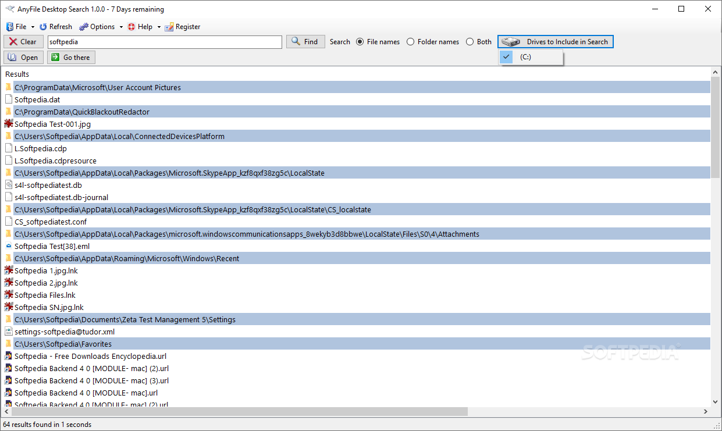This screenshot has height=431, width=722.
Task: Click the Find button
Action: tap(305, 42)
